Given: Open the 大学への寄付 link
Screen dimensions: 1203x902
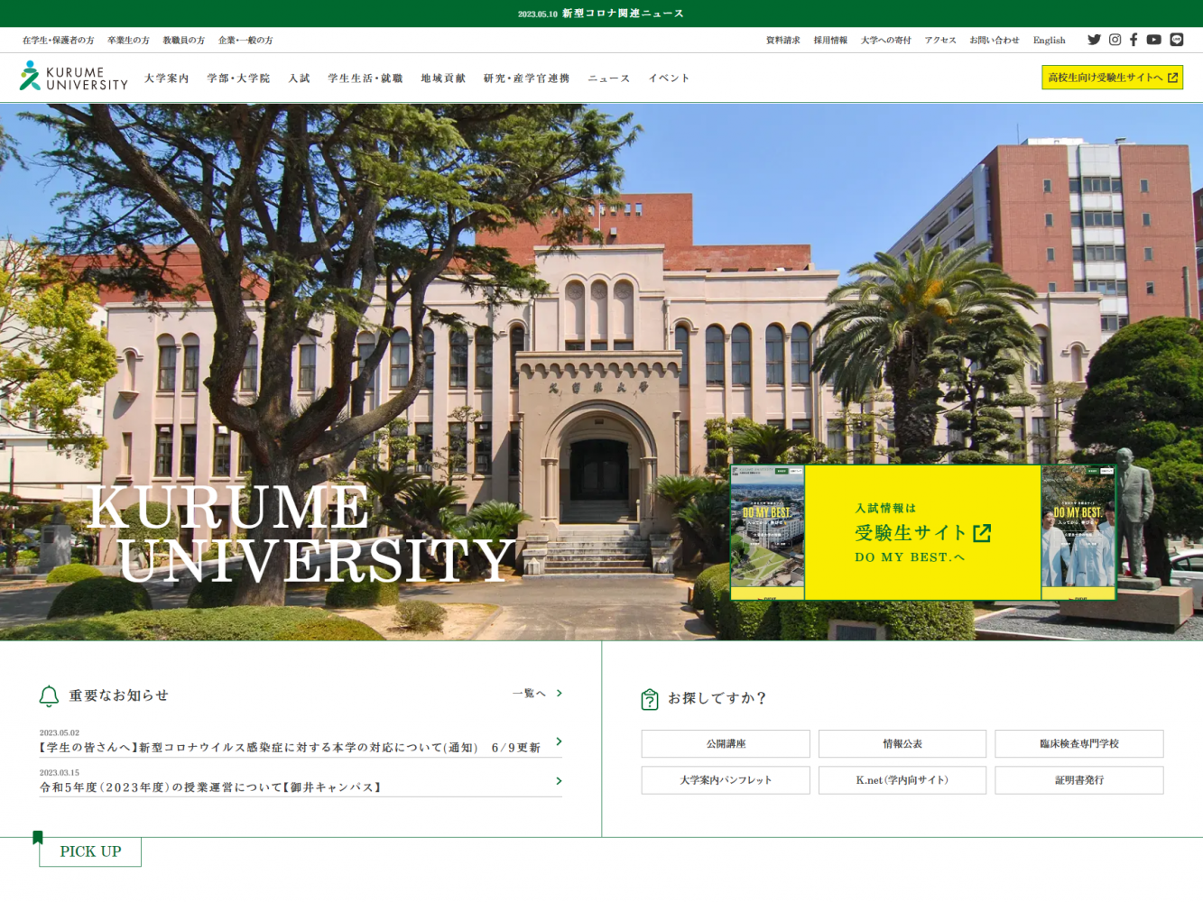Looking at the screenshot, I should 886,41.
